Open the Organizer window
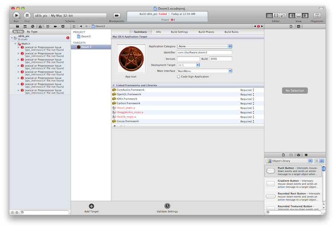The width and height of the screenshot is (335, 228). tap(317, 15)
